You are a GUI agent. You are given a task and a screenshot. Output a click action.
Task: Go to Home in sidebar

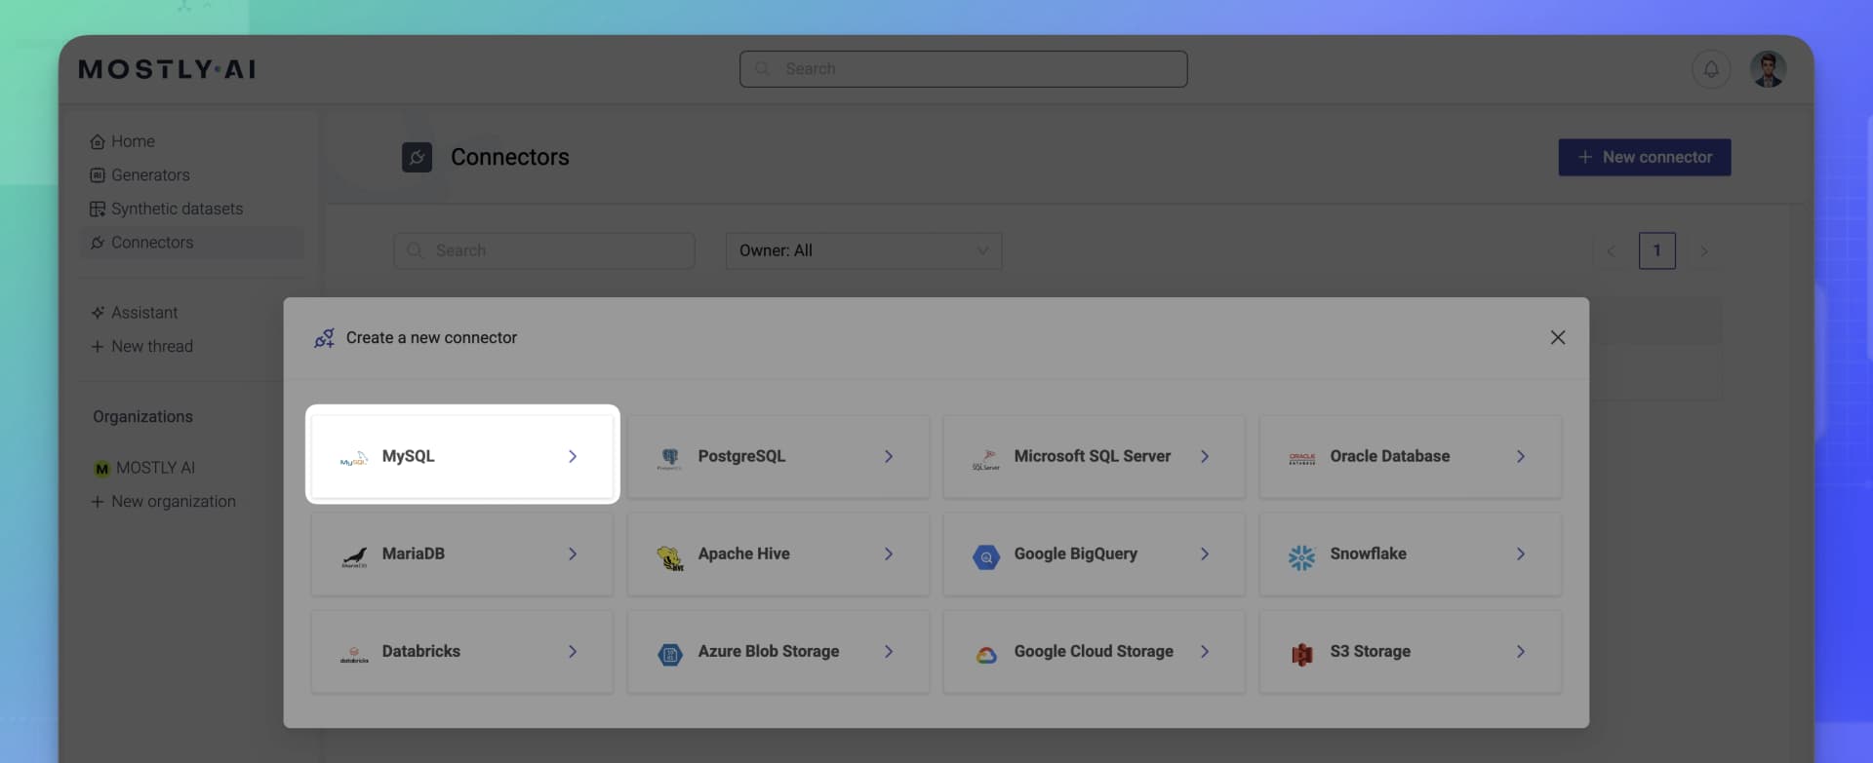pyautogui.click(x=133, y=141)
